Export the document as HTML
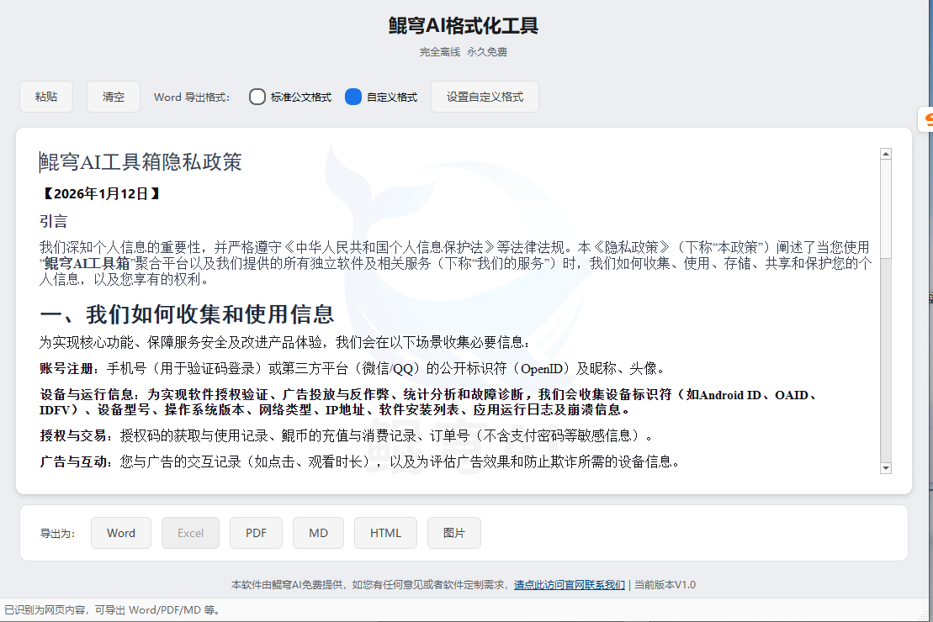 pos(385,532)
